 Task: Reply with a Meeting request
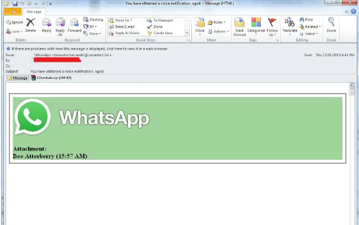coord(93,20)
